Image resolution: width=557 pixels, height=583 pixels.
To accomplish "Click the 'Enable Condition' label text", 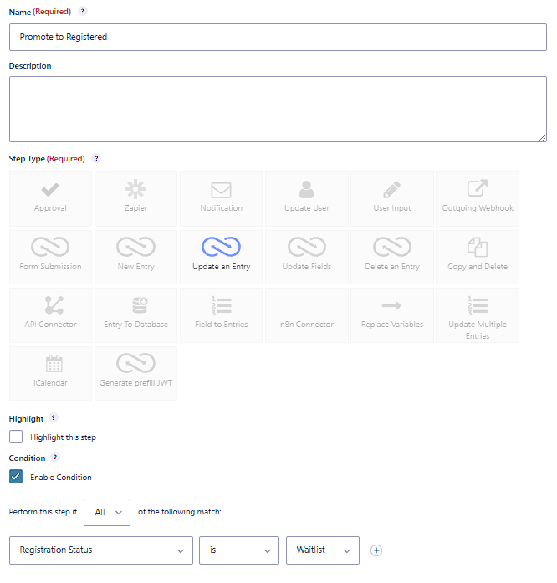I will point(61,477).
